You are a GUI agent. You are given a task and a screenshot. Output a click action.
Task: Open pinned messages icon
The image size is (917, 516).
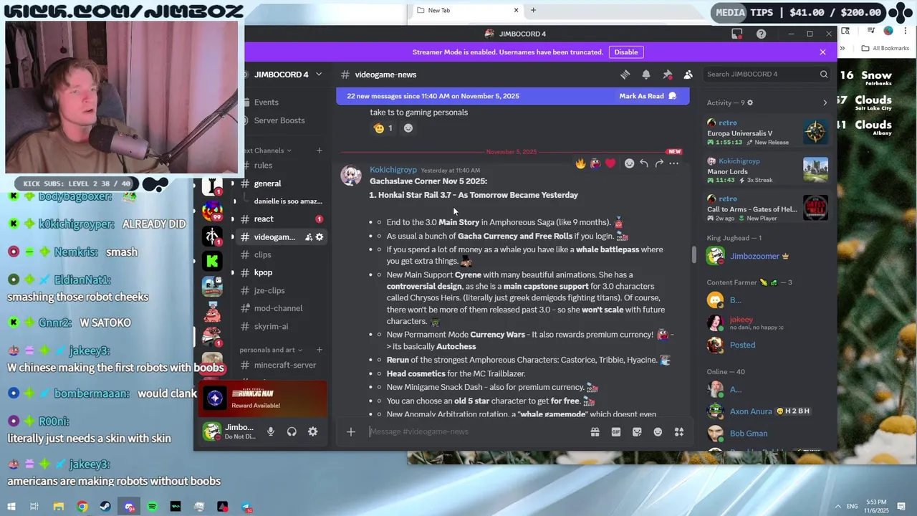pos(668,75)
